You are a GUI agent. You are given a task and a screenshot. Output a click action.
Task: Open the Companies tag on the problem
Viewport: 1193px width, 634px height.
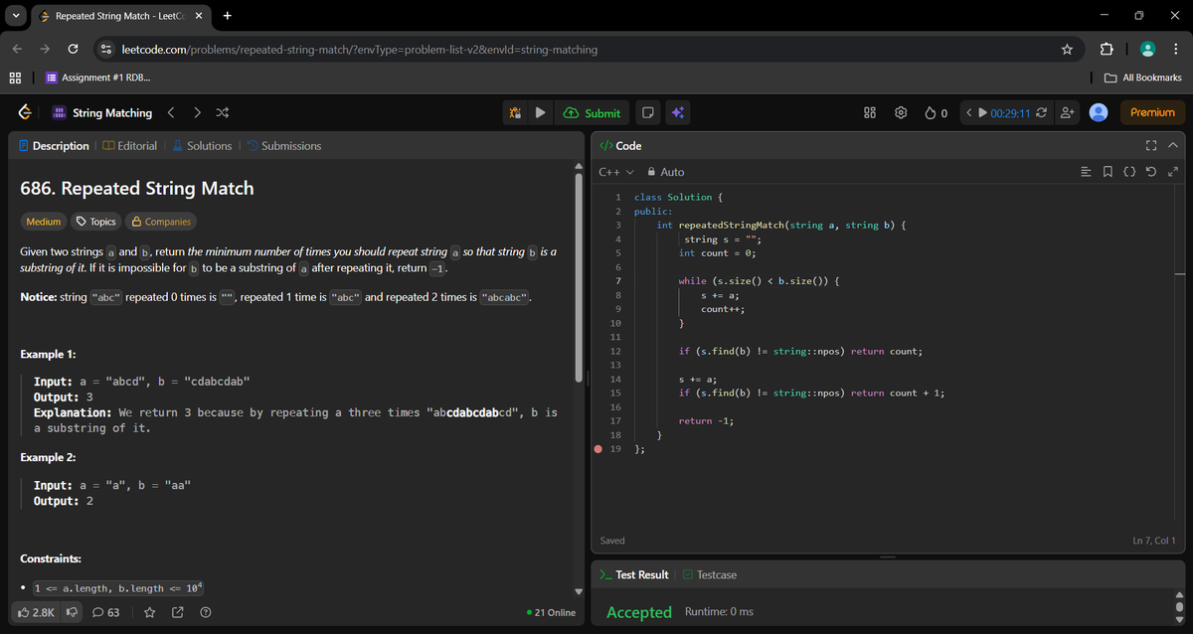[x=161, y=221]
